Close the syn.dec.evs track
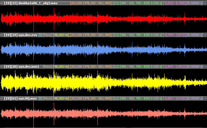 (x=205, y=35)
